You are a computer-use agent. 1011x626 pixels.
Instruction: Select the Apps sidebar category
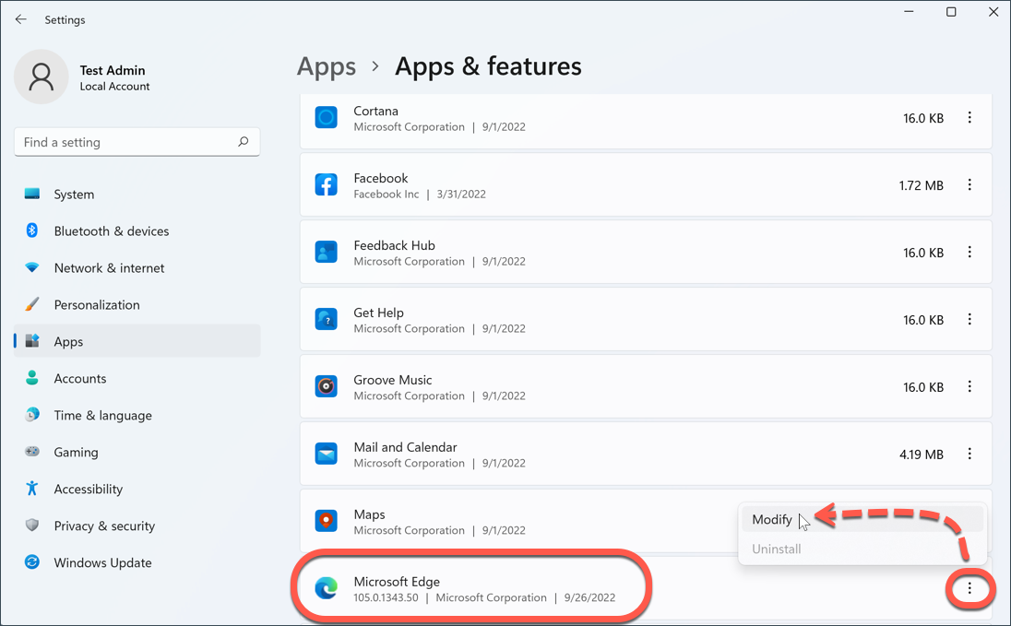pos(137,341)
